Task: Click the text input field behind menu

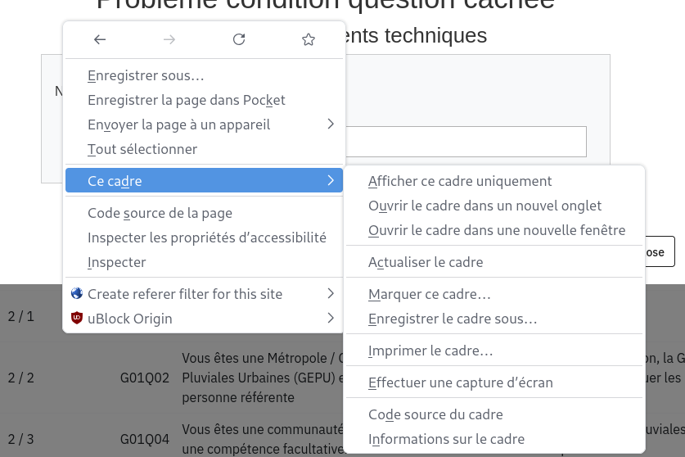Action: click(x=466, y=142)
